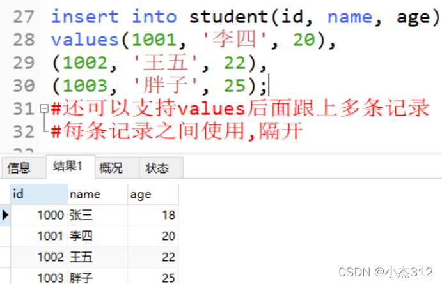Select the row indicator arrow for row 1000
The height and width of the screenshot is (284, 442).
[x=5, y=215]
